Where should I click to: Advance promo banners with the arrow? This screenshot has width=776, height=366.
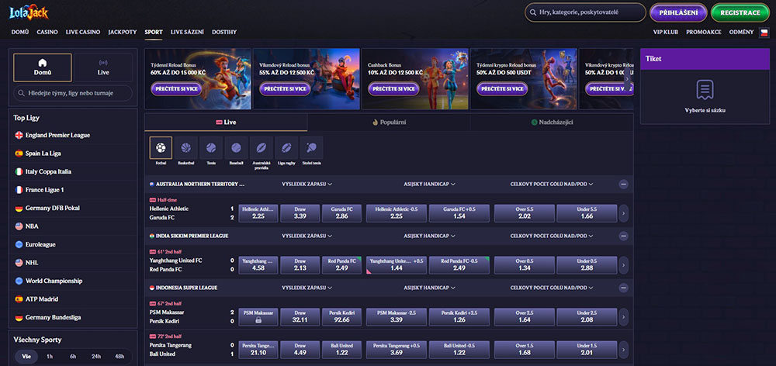(x=627, y=78)
